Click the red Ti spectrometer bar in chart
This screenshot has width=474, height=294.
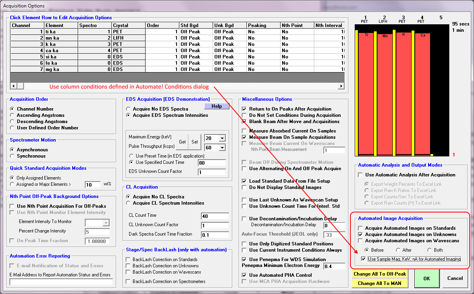[x=366, y=94]
